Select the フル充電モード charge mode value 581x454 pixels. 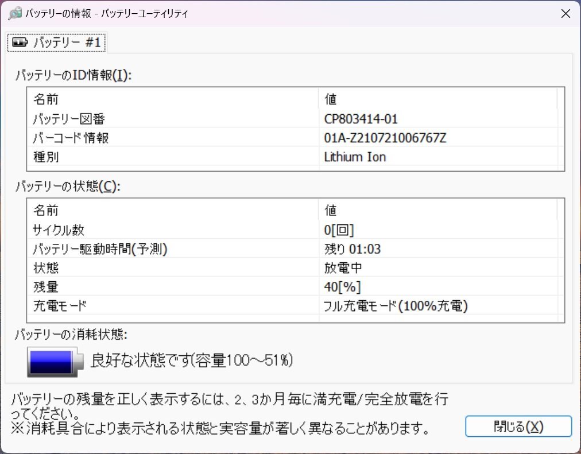point(396,306)
